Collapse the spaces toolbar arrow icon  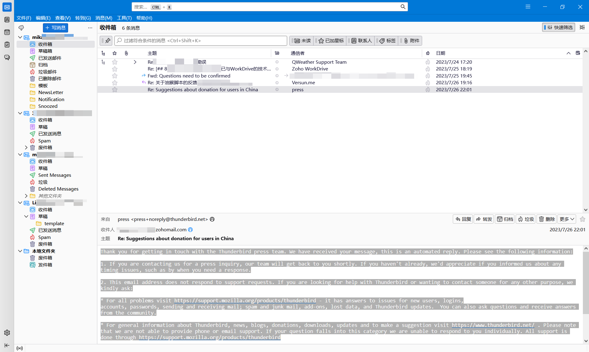point(7,345)
